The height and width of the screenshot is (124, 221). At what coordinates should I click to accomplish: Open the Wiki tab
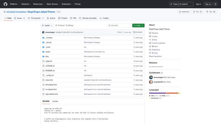click(x=73, y=18)
